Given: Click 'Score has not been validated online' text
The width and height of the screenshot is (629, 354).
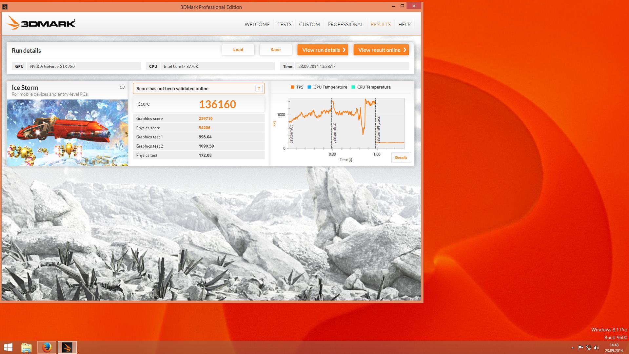Looking at the screenshot, I should click(x=172, y=89).
